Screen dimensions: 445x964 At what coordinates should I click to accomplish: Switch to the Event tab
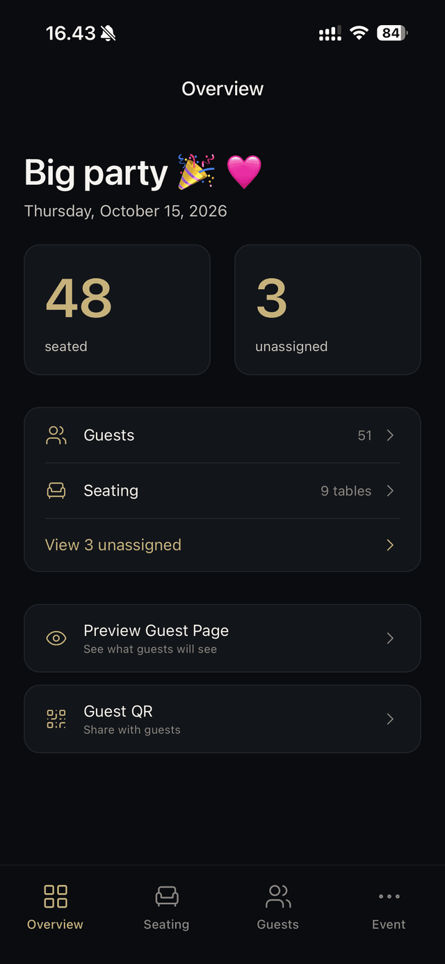point(388,907)
